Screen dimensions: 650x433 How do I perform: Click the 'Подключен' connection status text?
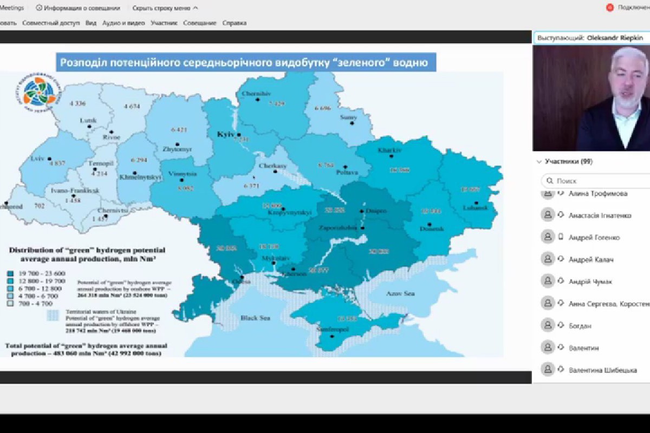(633, 8)
